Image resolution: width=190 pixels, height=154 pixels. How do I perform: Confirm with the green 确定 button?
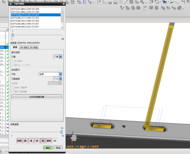(48, 148)
